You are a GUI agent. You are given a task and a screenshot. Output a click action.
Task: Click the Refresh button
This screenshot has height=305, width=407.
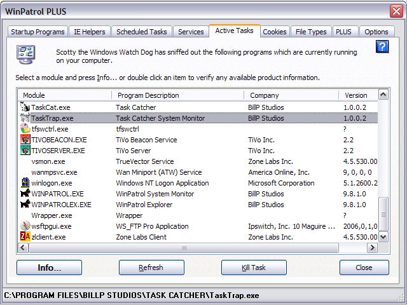click(x=151, y=268)
